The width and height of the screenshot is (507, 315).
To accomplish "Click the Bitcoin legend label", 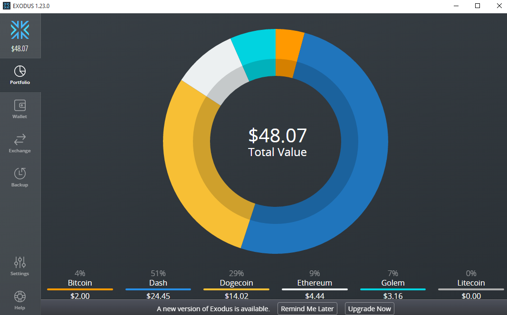I will point(80,283).
